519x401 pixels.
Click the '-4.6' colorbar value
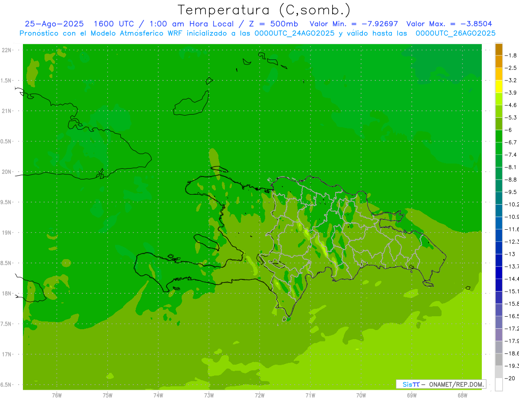click(511, 105)
